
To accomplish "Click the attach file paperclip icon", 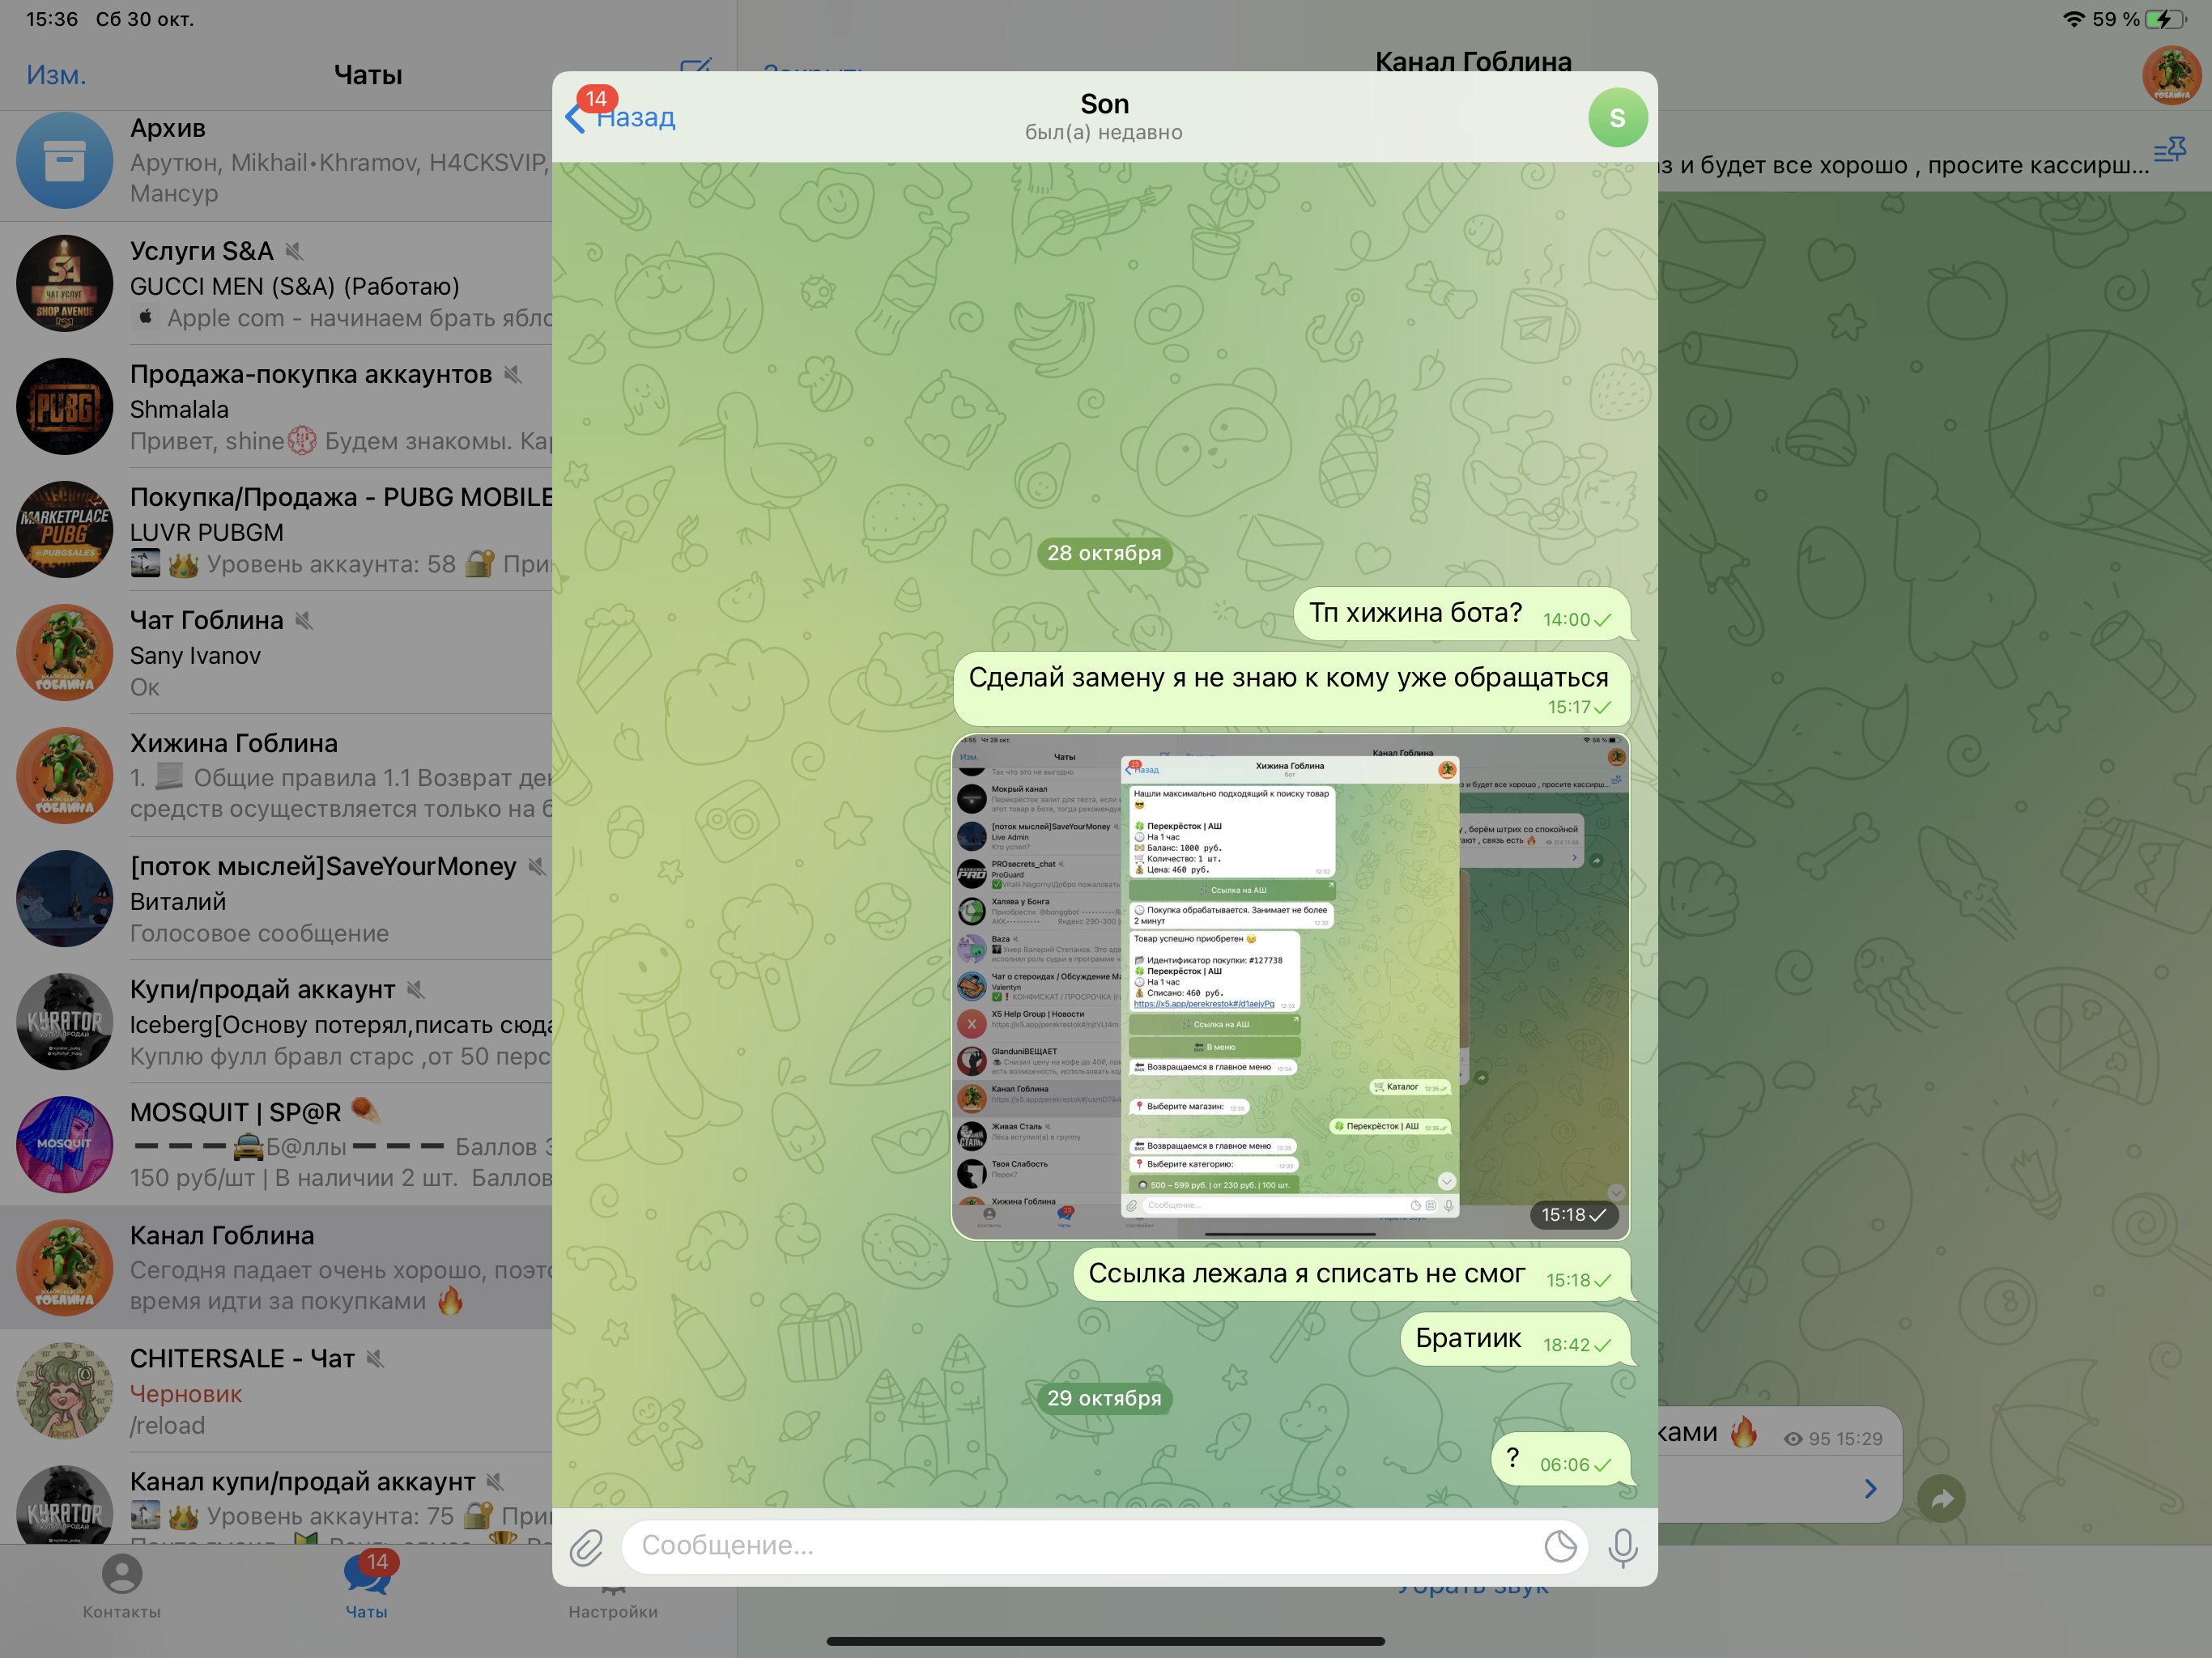I will pos(587,1546).
